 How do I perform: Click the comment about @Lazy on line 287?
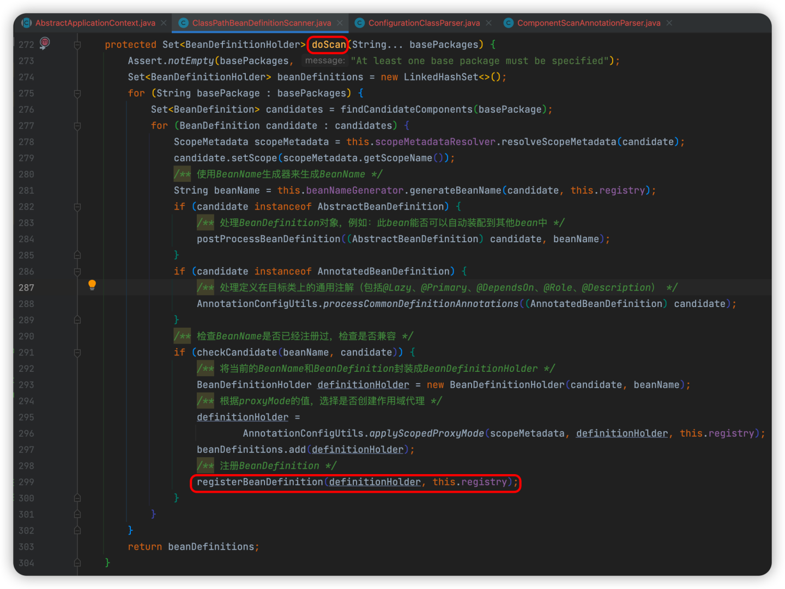point(438,287)
